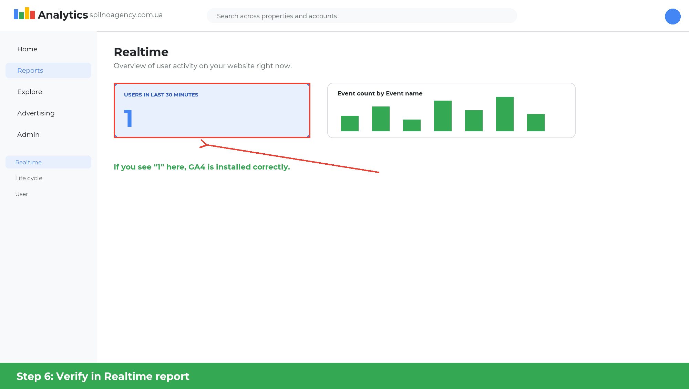Select the Realtime report item
The width and height of the screenshot is (689, 389).
48,162
